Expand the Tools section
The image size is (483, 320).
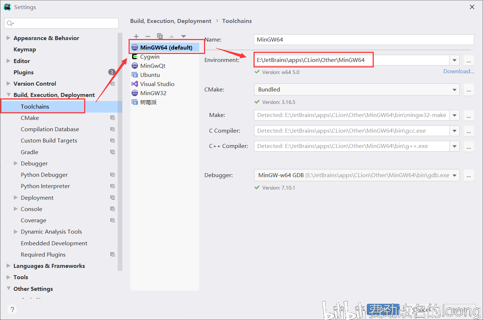(x=8, y=277)
